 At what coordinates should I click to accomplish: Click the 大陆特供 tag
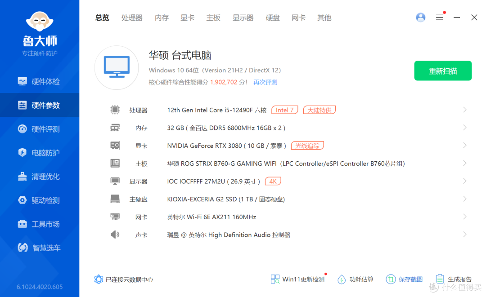pyautogui.click(x=319, y=110)
